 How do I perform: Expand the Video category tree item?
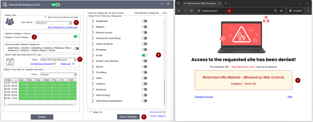point(93,78)
